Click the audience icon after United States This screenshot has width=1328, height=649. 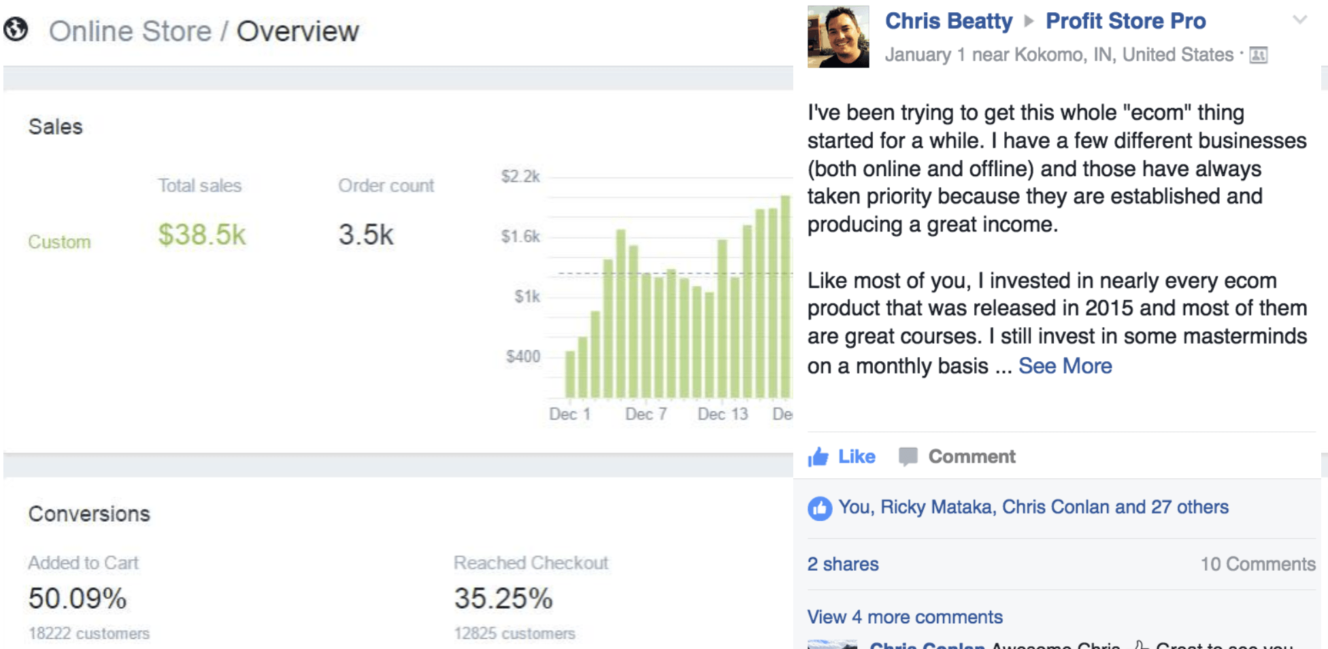(x=1259, y=55)
